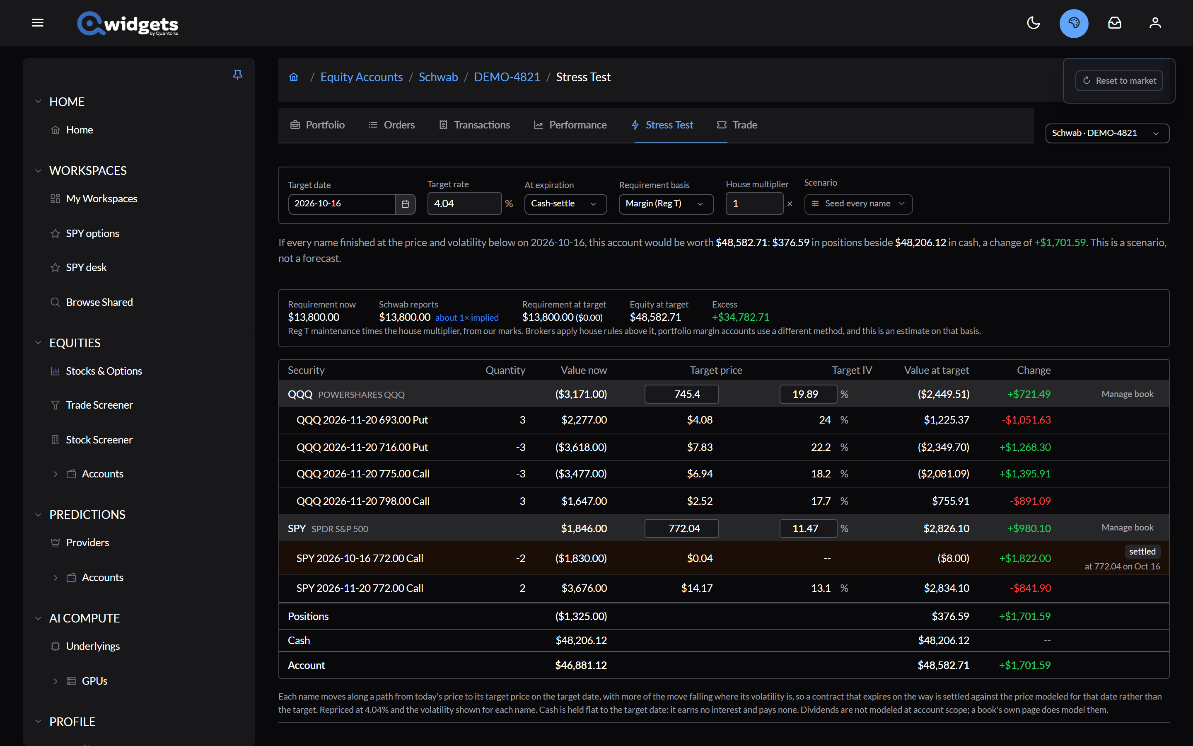Screen dimensions: 1193x746
Task: Expand the GPUs tree item
Action: 55,681
